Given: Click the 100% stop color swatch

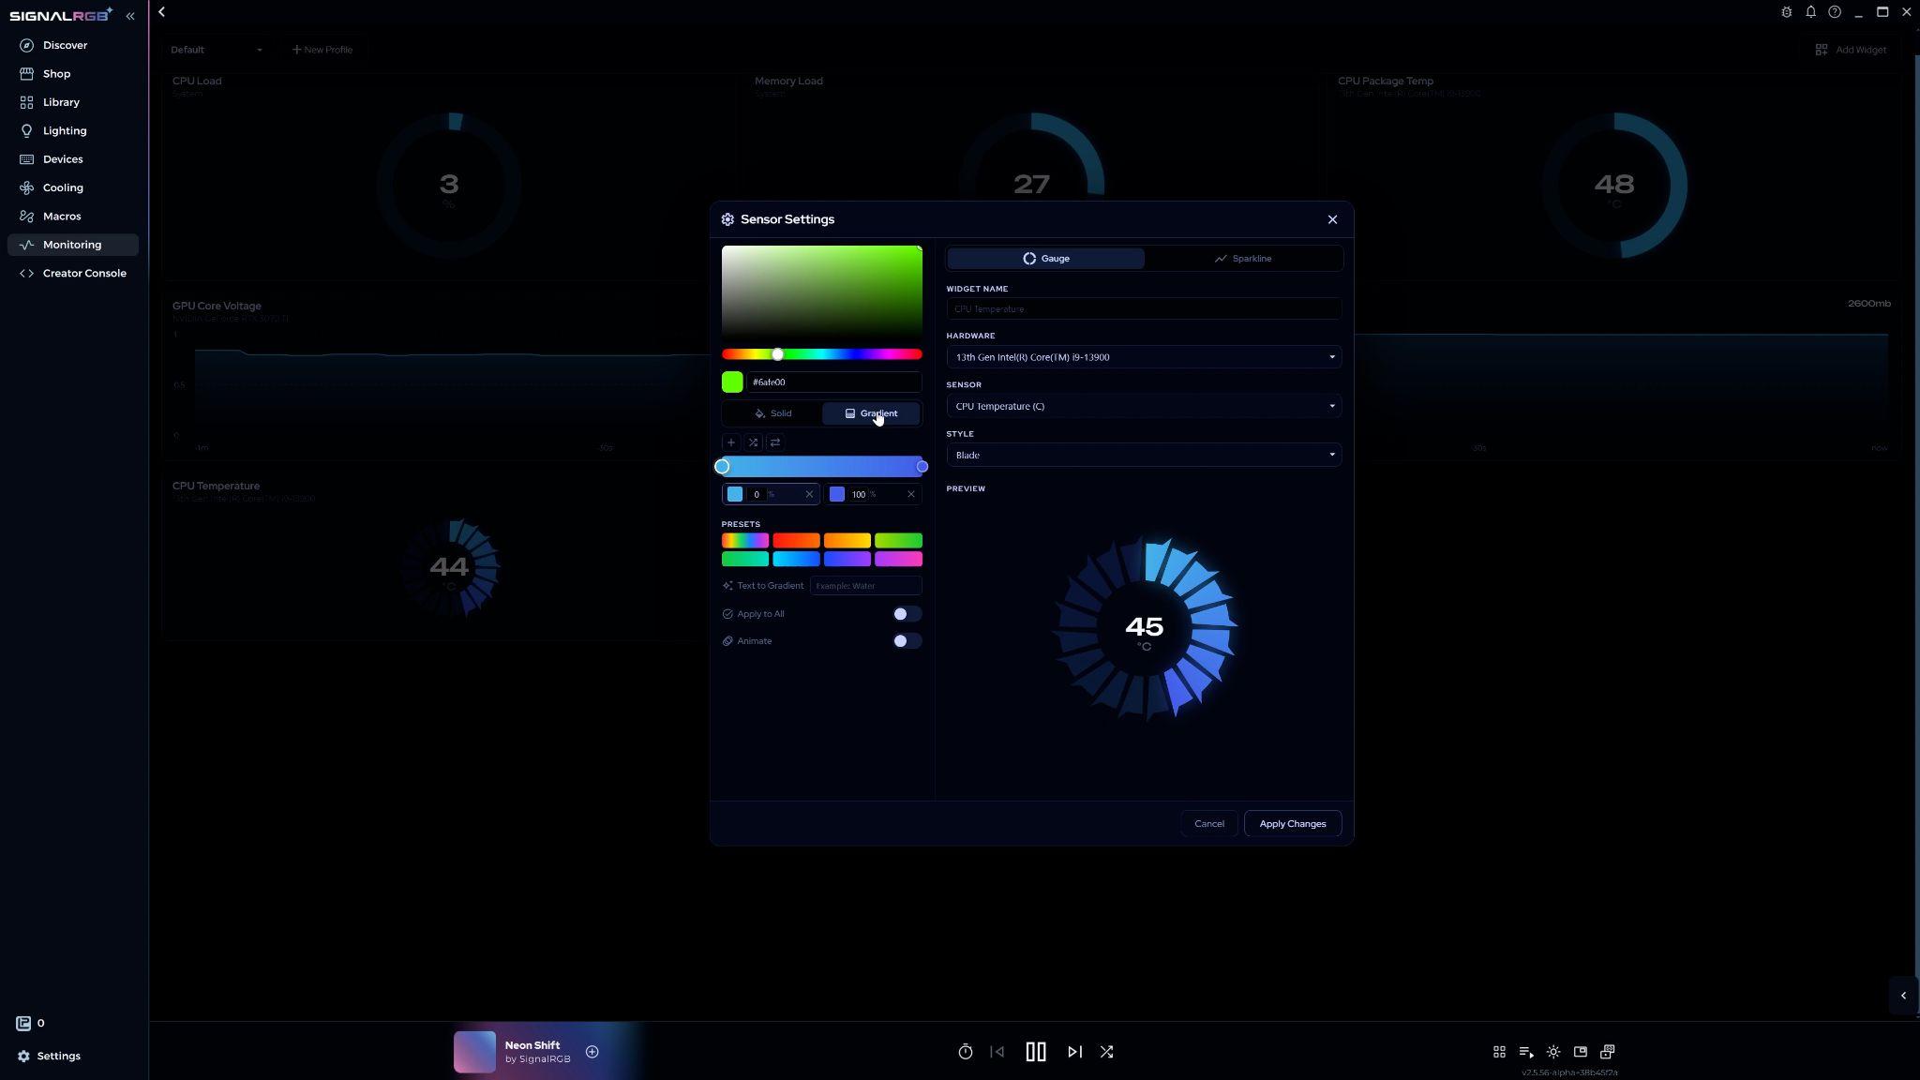Looking at the screenshot, I should tap(837, 495).
